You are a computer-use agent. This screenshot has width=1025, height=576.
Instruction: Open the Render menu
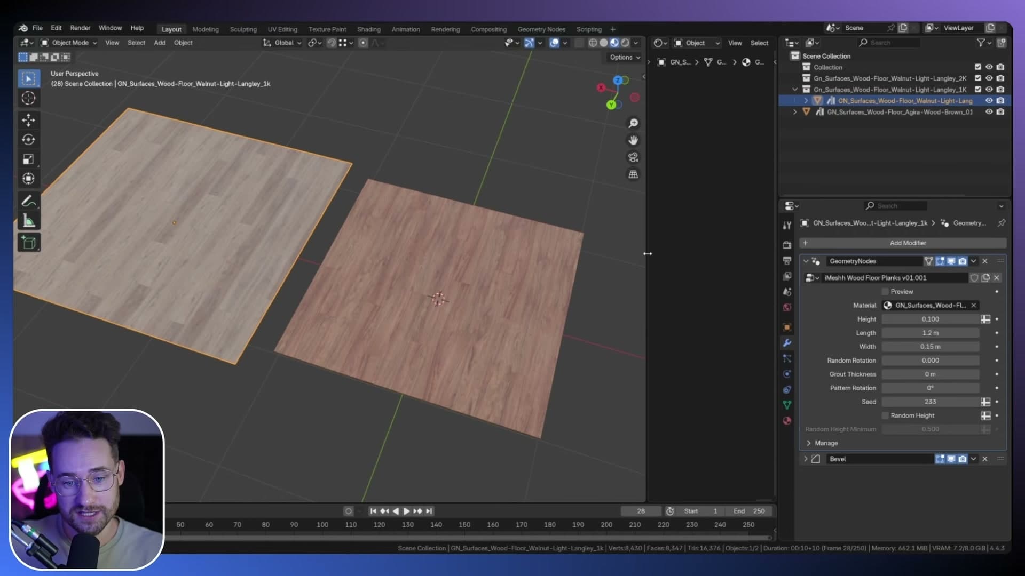point(80,28)
